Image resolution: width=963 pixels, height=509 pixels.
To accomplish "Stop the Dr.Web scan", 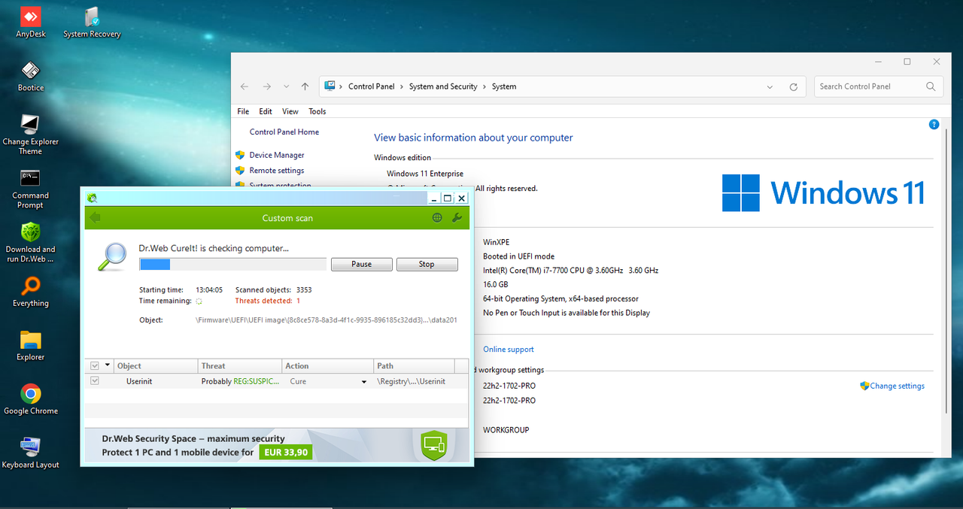I will coord(427,264).
